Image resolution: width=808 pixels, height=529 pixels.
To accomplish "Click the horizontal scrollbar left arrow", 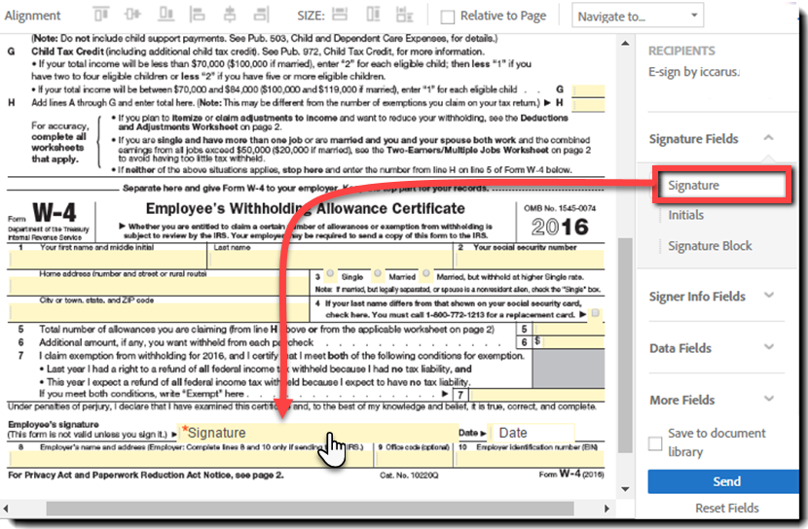I will (5, 509).
